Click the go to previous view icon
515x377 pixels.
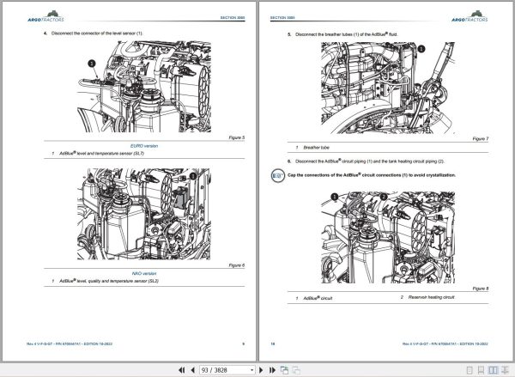point(284,370)
